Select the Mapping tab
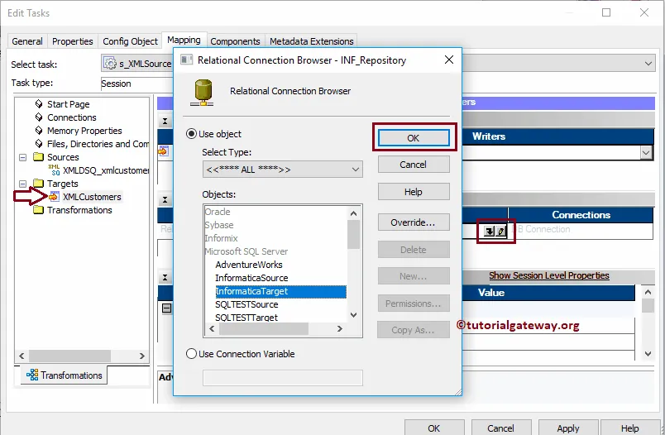 [184, 40]
